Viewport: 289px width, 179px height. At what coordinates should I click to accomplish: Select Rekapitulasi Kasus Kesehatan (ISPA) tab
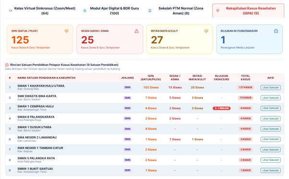tap(248, 11)
